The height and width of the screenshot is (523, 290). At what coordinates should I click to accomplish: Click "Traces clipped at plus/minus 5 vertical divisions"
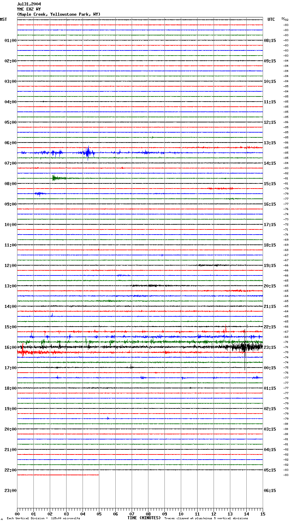tap(206, 519)
